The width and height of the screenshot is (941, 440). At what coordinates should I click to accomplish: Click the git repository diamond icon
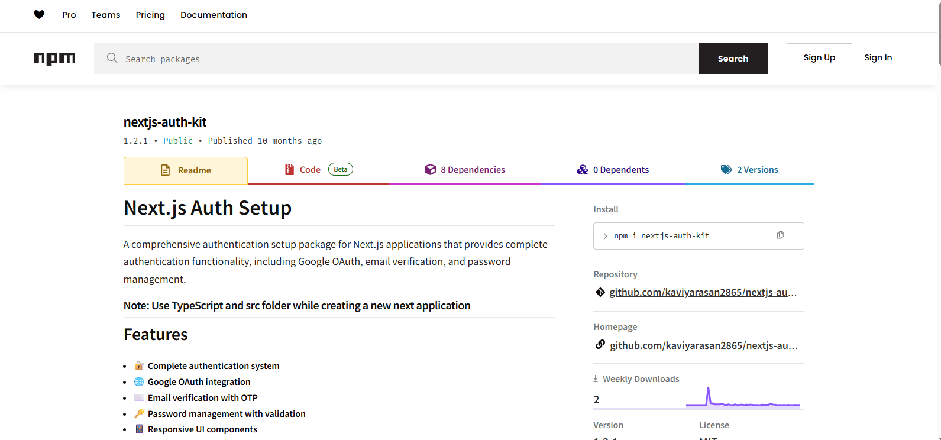(x=600, y=292)
